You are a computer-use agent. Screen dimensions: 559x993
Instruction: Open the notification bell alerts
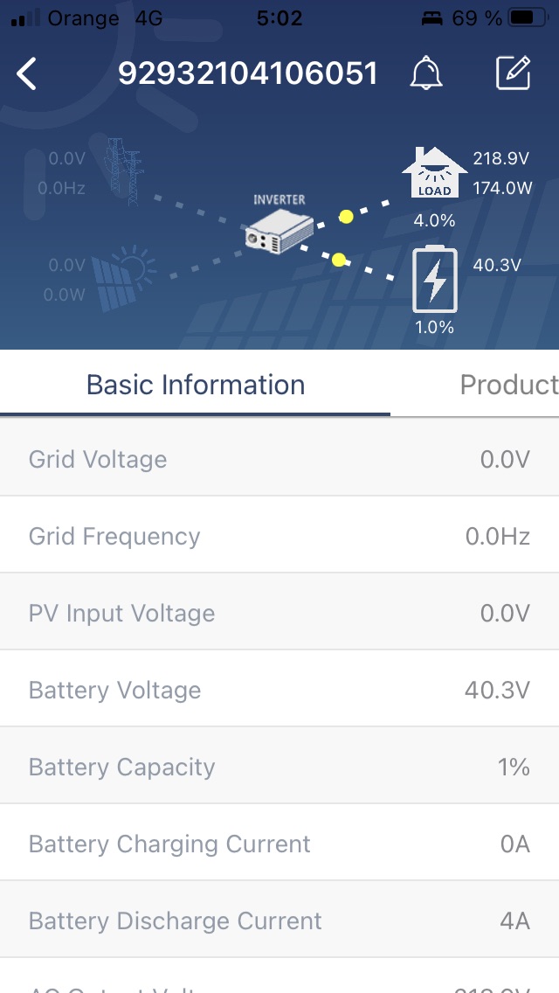click(426, 73)
